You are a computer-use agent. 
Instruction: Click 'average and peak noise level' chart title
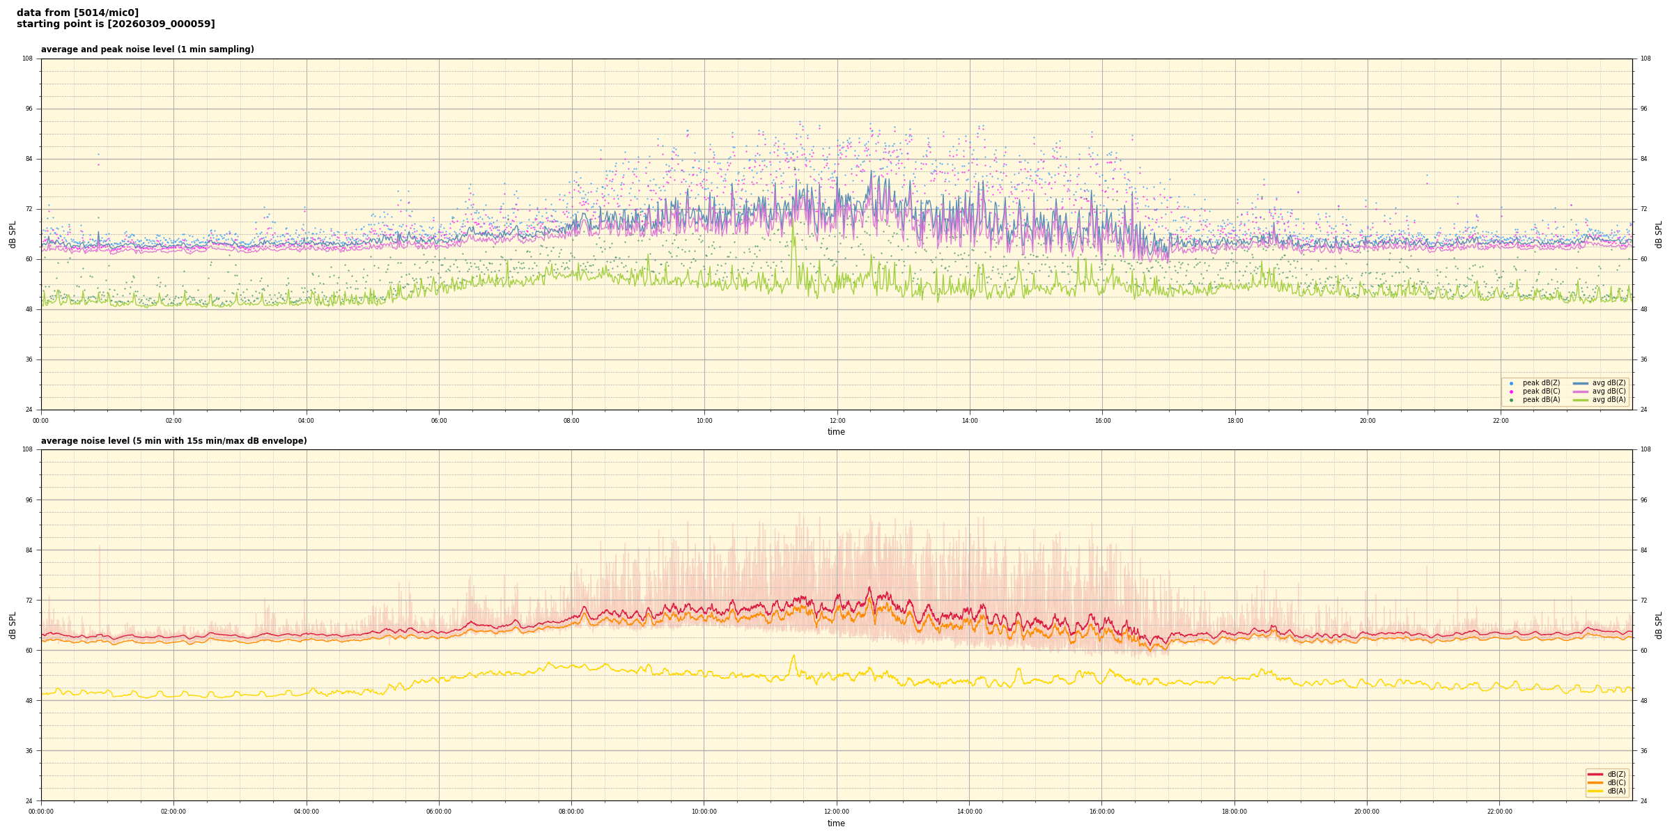147,49
